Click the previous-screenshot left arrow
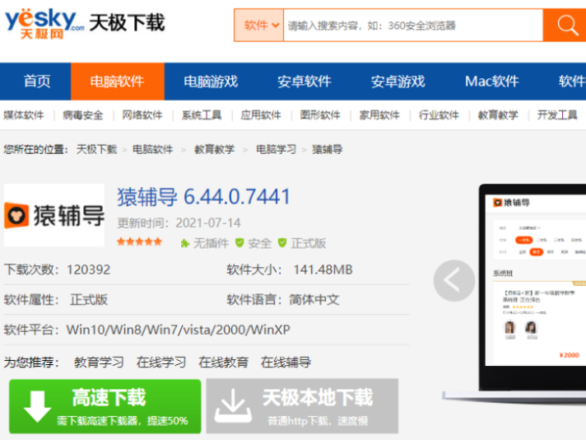 [454, 281]
